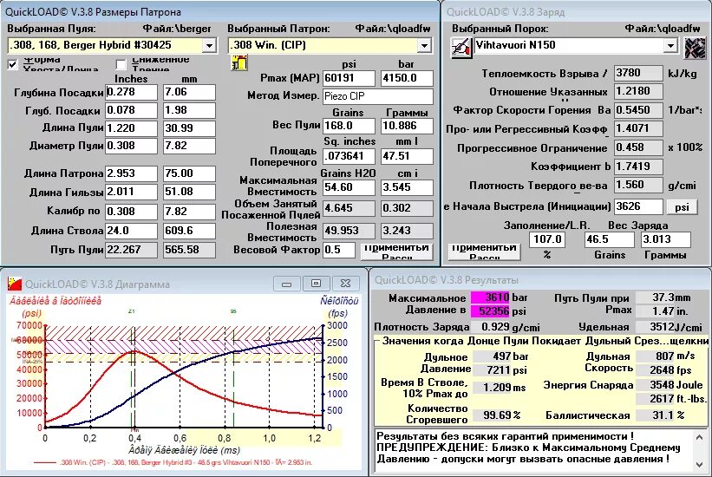Click the burning rate factor field 0.5450
Screen dimensions: 712x477
coord(638,110)
